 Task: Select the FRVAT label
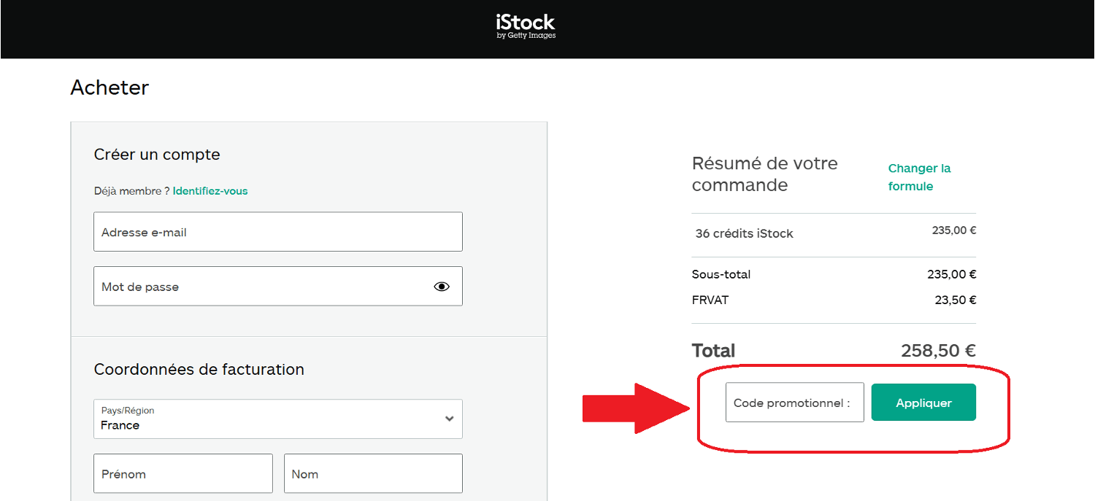(x=710, y=300)
